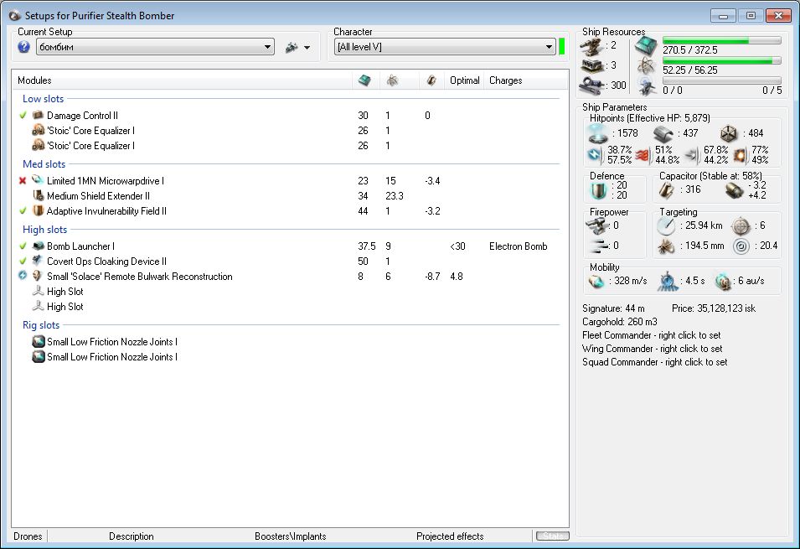The height and width of the screenshot is (549, 800).
Task: Click the launcher hardpoints icon
Action: 592,66
